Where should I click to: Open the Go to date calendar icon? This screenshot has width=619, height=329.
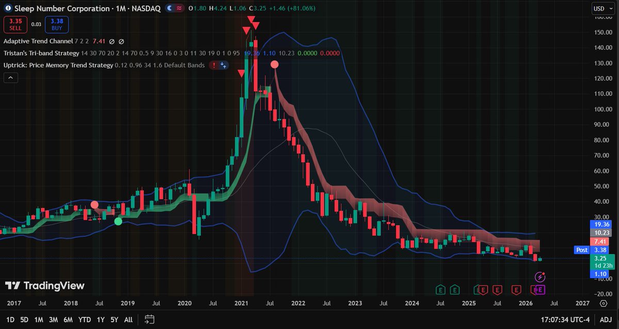150,319
